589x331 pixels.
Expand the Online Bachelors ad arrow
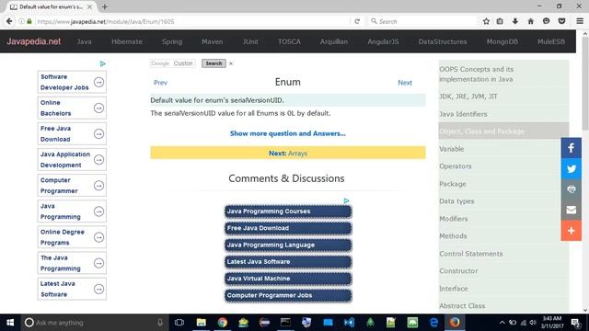click(98, 108)
